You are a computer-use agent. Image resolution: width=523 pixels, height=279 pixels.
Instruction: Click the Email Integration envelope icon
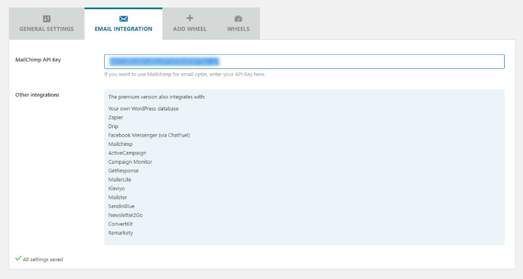pos(124,19)
